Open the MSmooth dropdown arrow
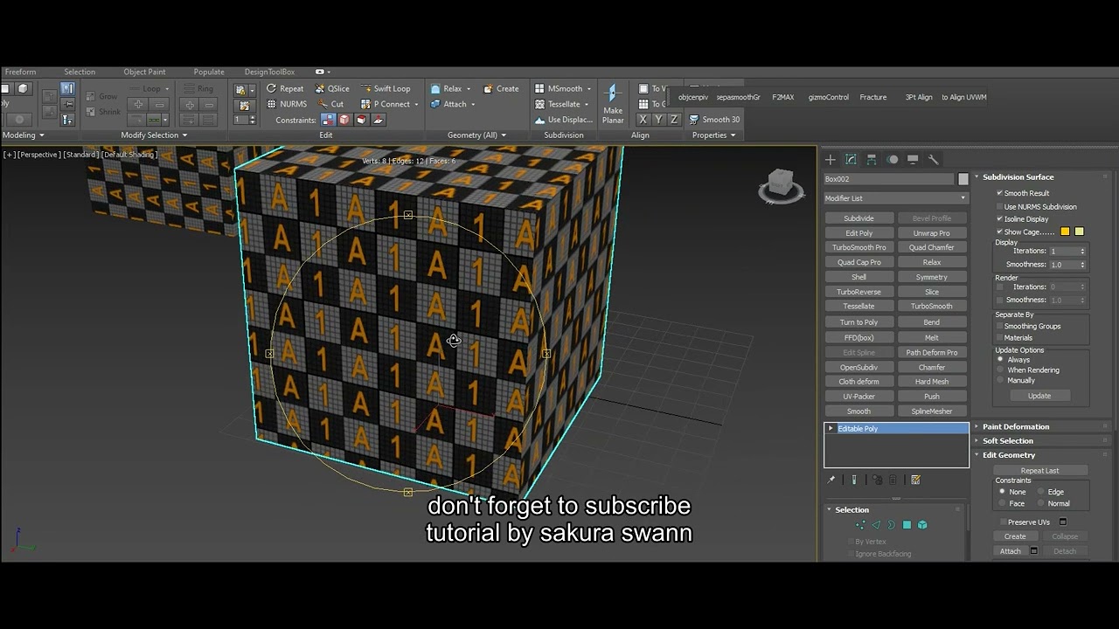This screenshot has width=1119, height=629. [x=589, y=89]
